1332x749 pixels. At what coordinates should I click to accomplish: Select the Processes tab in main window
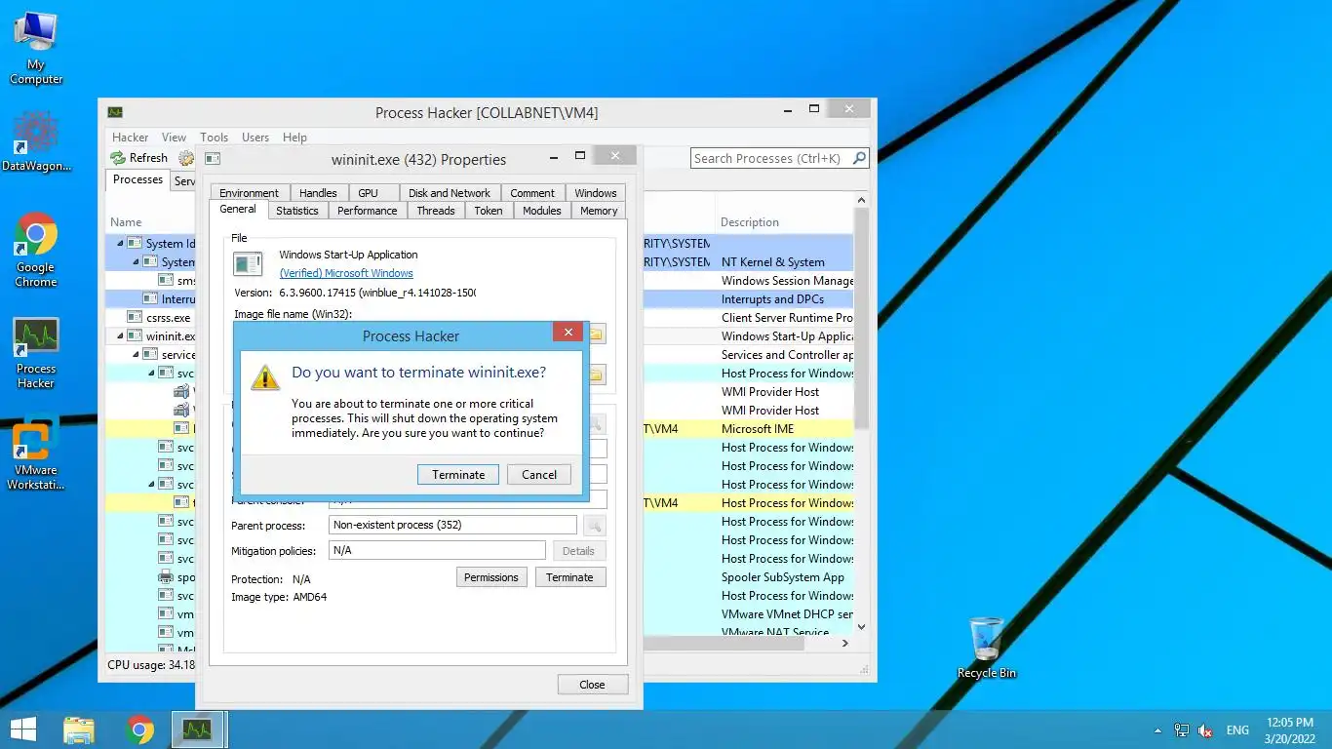(137, 179)
